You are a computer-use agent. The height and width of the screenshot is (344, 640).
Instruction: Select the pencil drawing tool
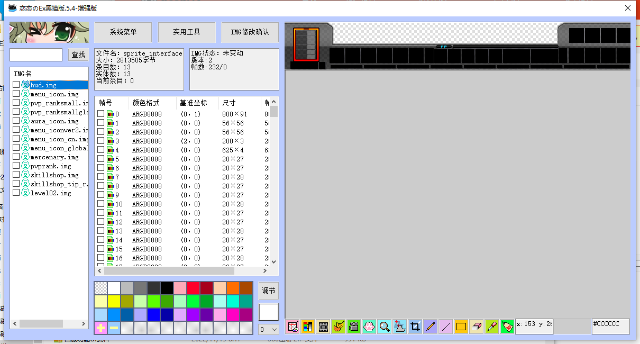431,327
